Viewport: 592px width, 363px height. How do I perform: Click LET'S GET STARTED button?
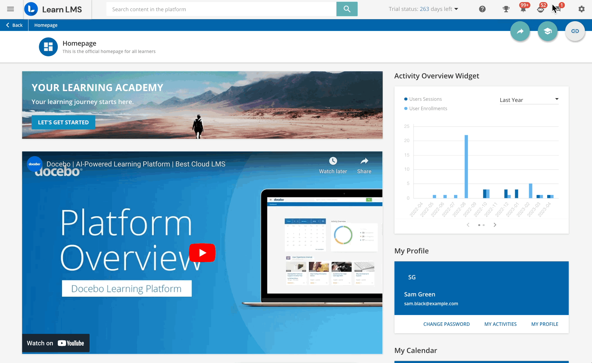tap(63, 122)
